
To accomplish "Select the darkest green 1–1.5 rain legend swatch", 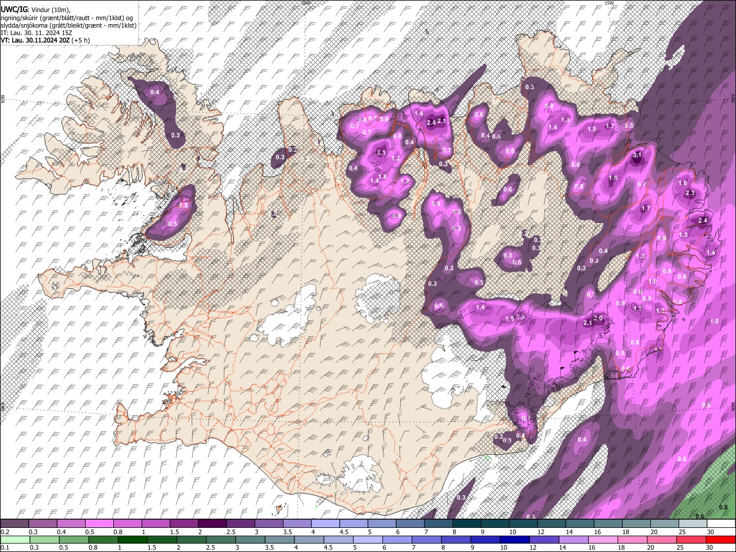I will (x=133, y=540).
